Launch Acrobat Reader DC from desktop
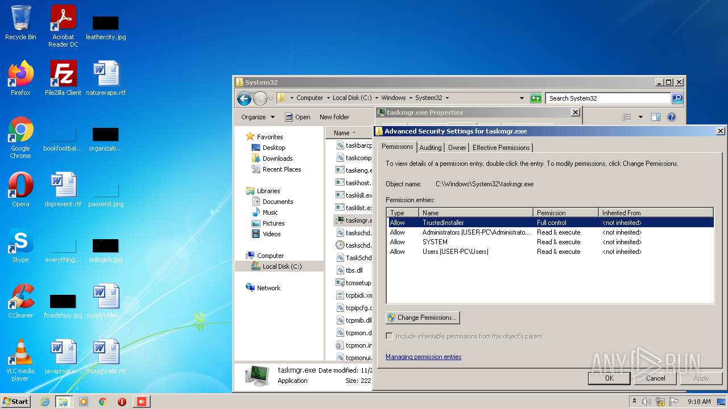This screenshot has height=409, width=728. 63,26
